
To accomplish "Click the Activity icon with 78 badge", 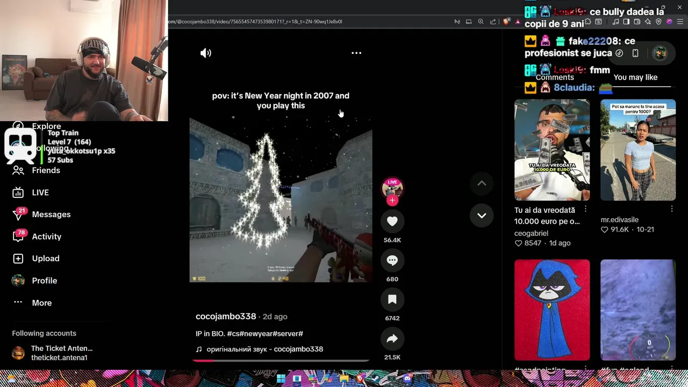I will (x=18, y=236).
